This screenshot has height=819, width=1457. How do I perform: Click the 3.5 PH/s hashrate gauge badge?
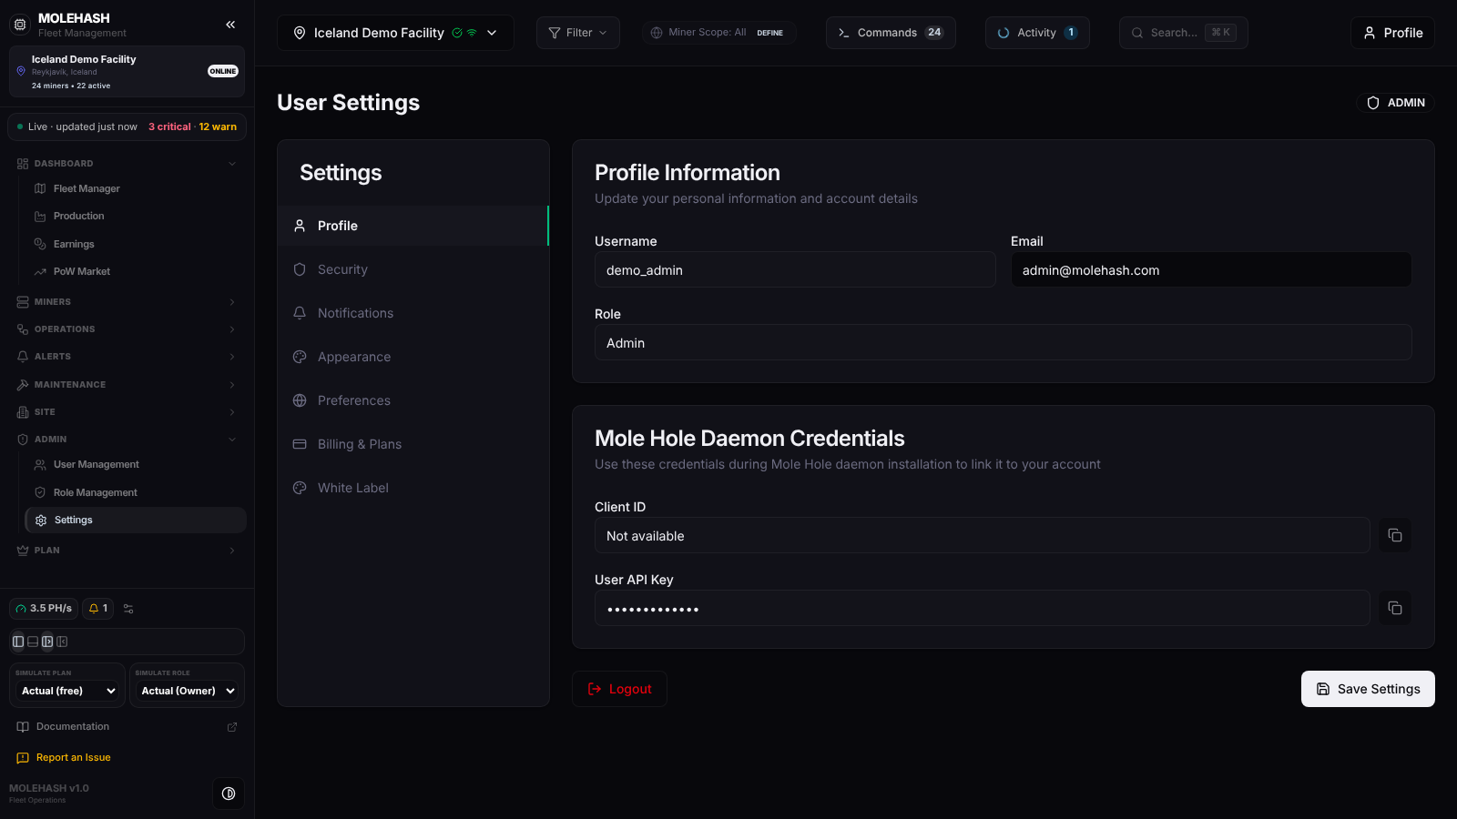click(44, 609)
